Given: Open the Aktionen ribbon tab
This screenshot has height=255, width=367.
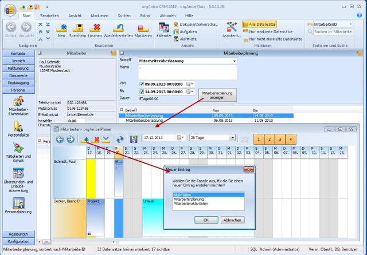Looking at the screenshot, I should tap(167, 15).
